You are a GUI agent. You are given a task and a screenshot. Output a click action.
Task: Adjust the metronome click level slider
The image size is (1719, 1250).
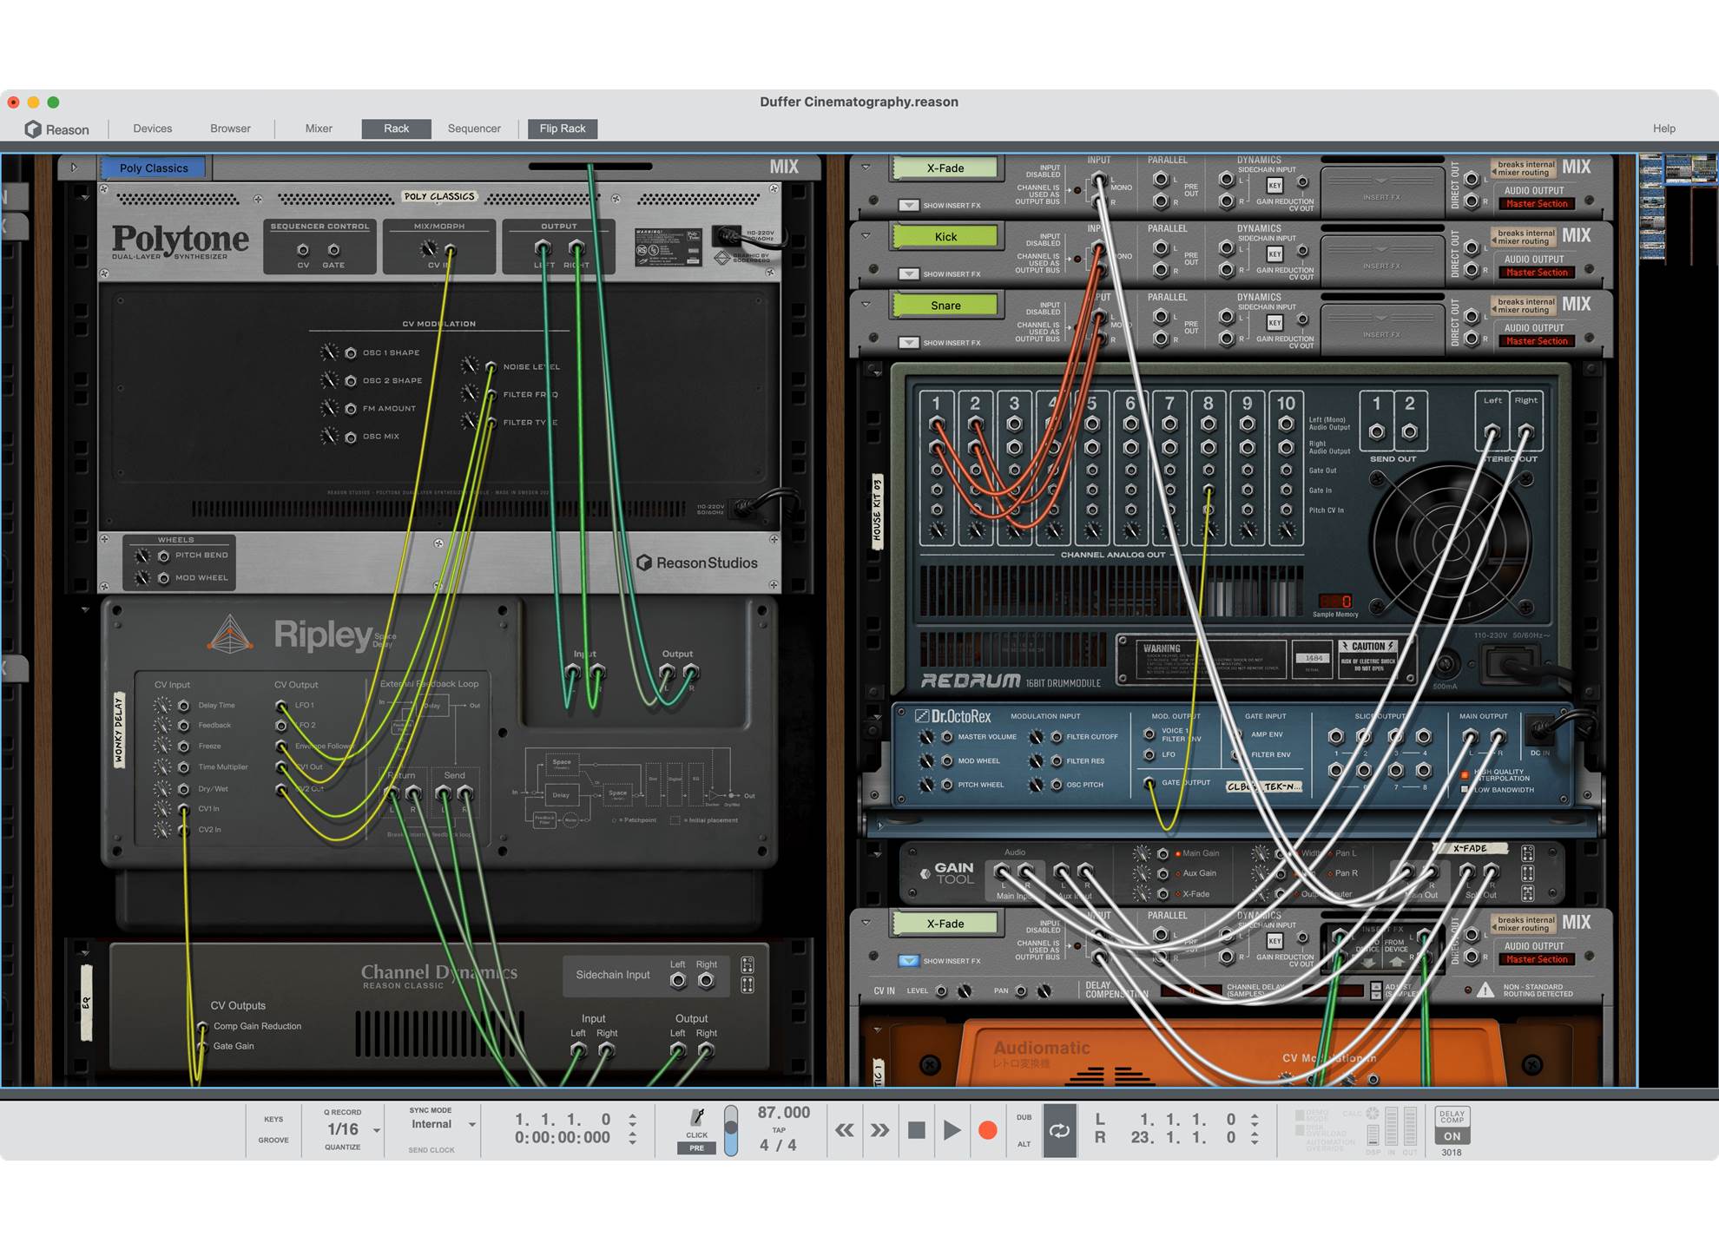731,1128
